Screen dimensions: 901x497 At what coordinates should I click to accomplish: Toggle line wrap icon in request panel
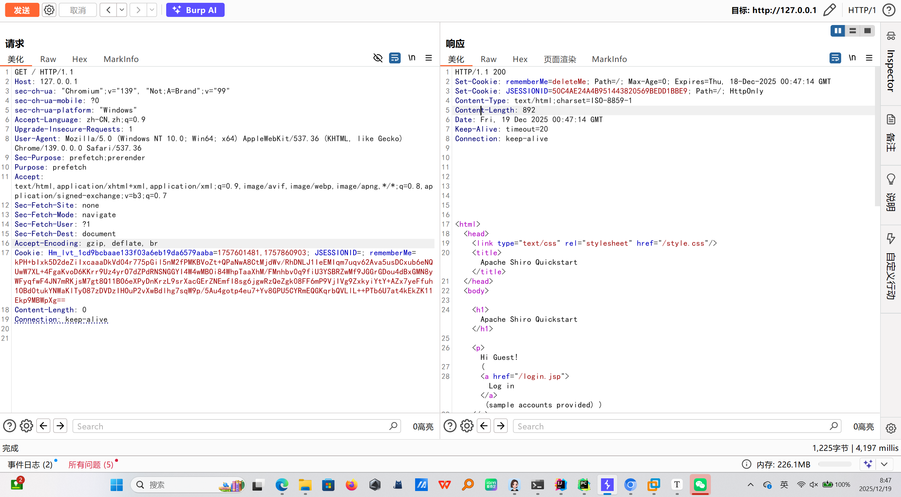394,58
